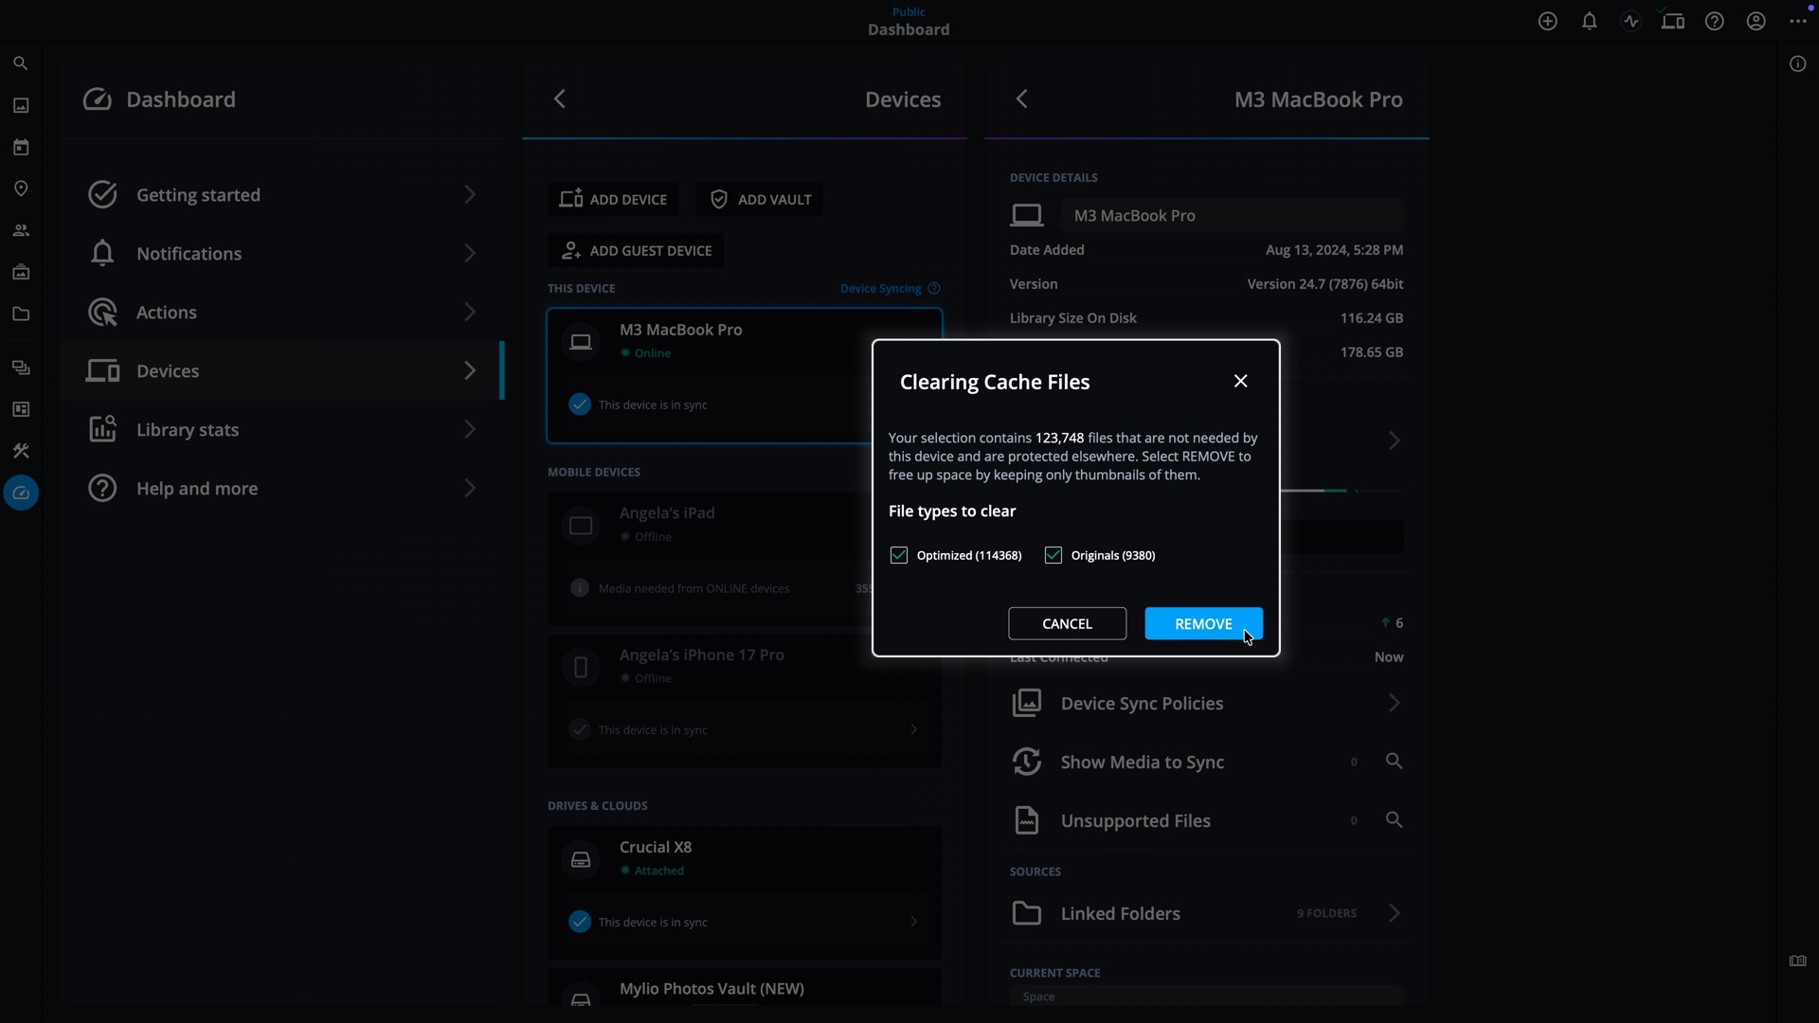
Task: Expand the Linked Folders row
Action: click(1394, 913)
